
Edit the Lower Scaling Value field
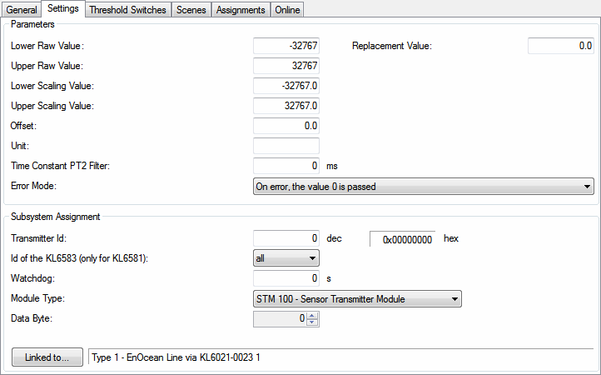(286, 86)
